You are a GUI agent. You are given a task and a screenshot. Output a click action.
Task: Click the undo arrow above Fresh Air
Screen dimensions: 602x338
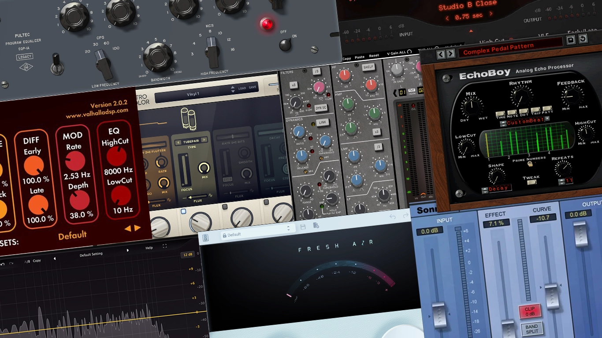(x=393, y=217)
